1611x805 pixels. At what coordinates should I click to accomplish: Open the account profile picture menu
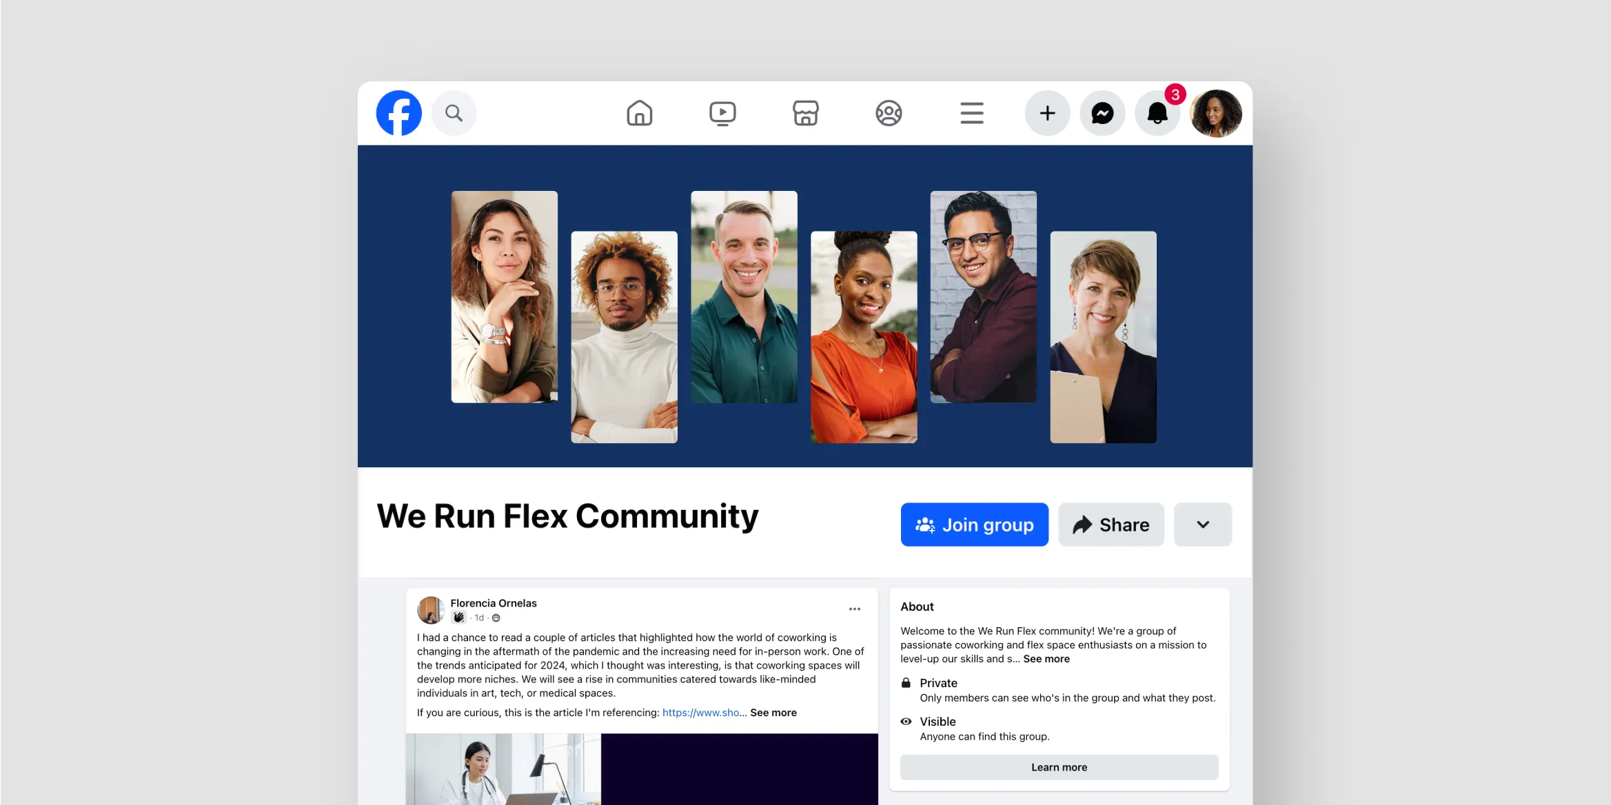pos(1216,113)
